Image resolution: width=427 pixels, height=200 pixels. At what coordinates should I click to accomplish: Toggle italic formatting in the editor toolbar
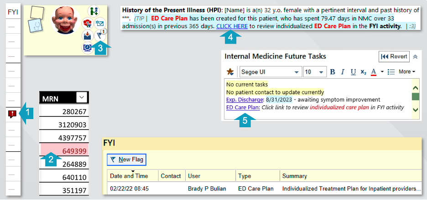click(x=343, y=72)
